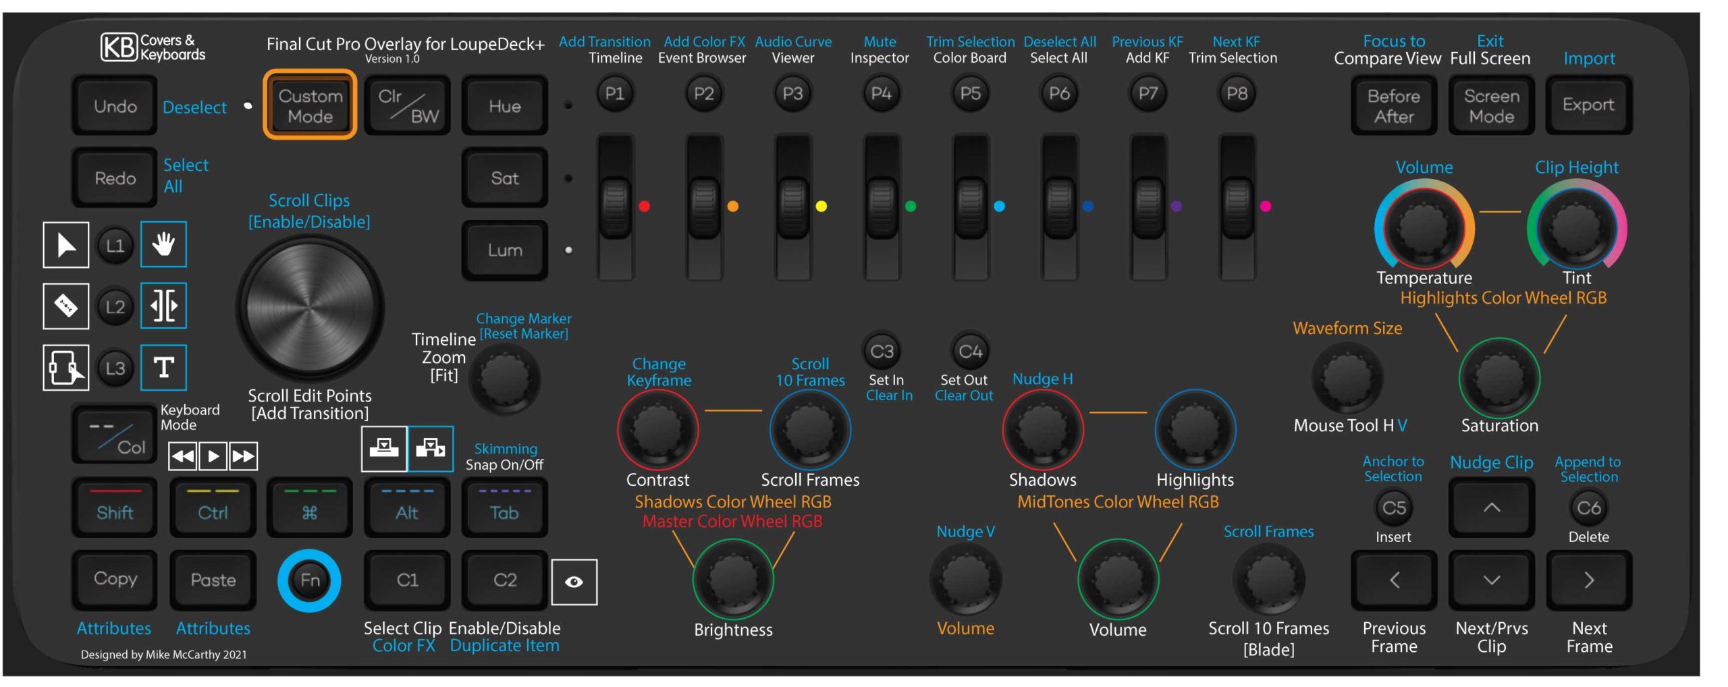1728x687 pixels.
Task: Select the trim tool icon beside L2
Action: click(x=163, y=306)
